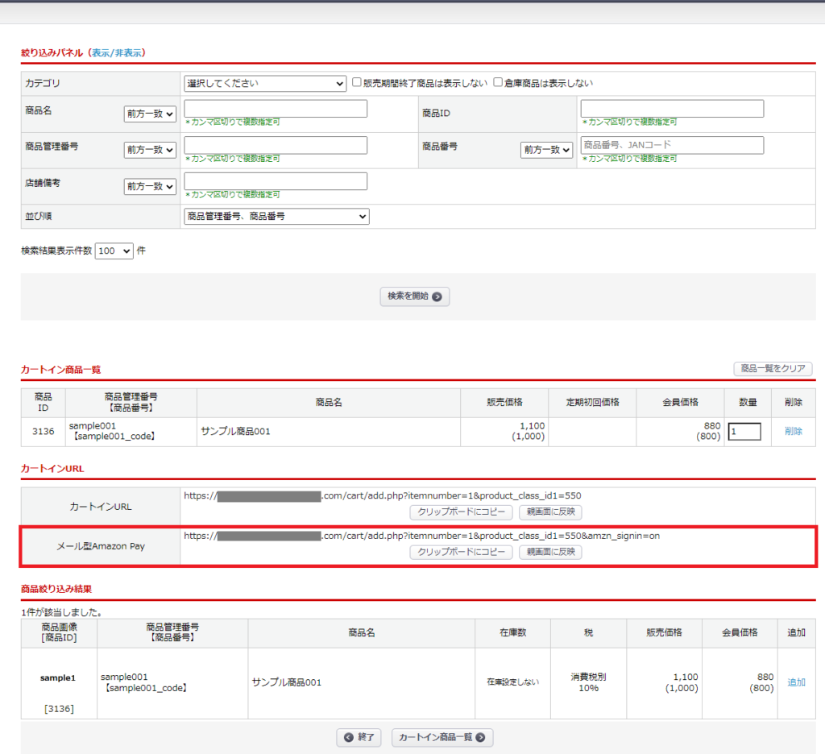Screen dimensions: 825x754
Task: Click 表示/非表示 panel toggle link
Action: 118,53
